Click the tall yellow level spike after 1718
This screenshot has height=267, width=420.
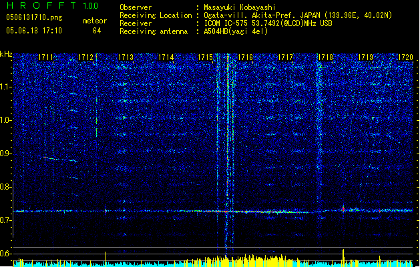343,258
